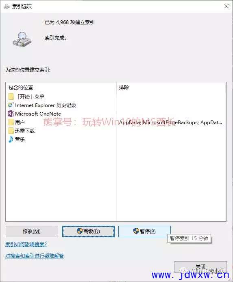233x282 pixels.
Task: Pause indexing with 暂停(P) button
Action: [144, 232]
